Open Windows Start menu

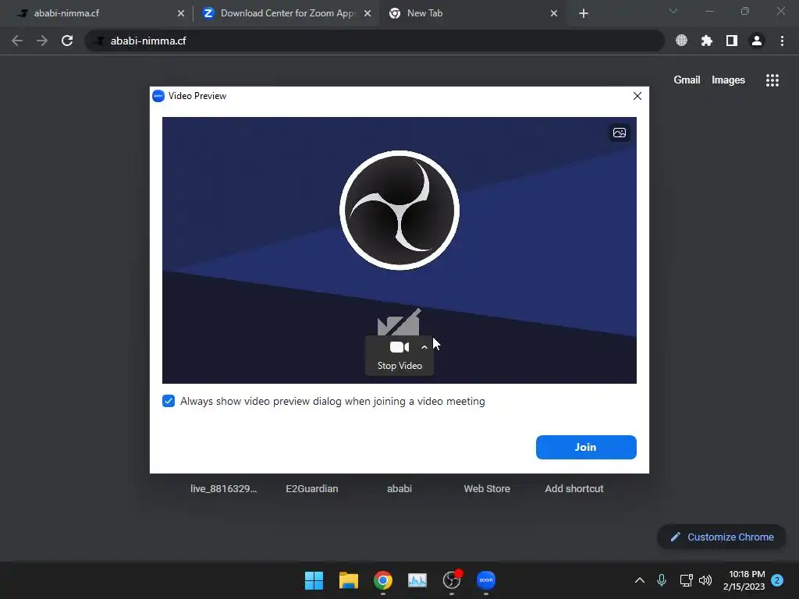[x=314, y=580]
